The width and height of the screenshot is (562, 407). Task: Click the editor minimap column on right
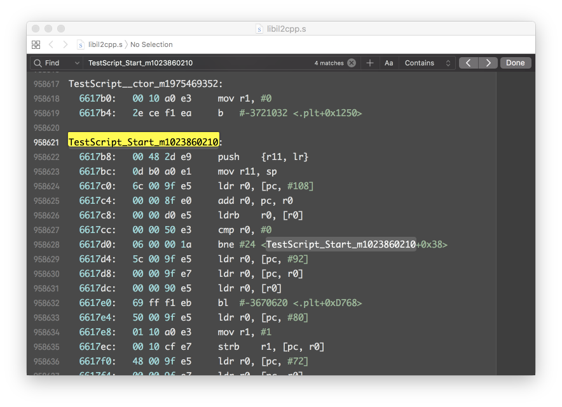516,223
